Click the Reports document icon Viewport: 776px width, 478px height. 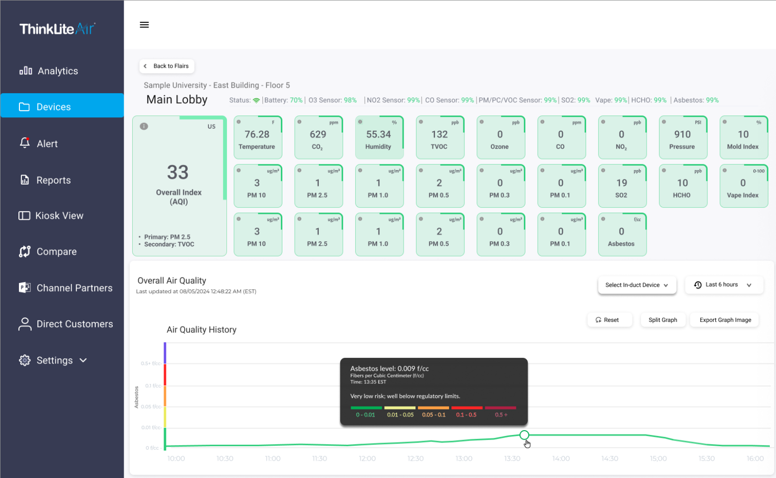(25, 180)
